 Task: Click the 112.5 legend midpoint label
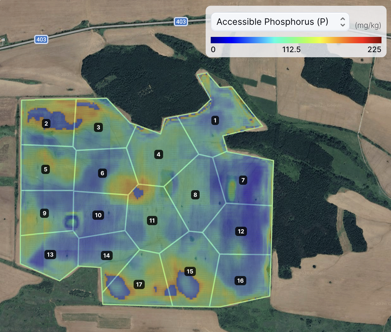(291, 50)
